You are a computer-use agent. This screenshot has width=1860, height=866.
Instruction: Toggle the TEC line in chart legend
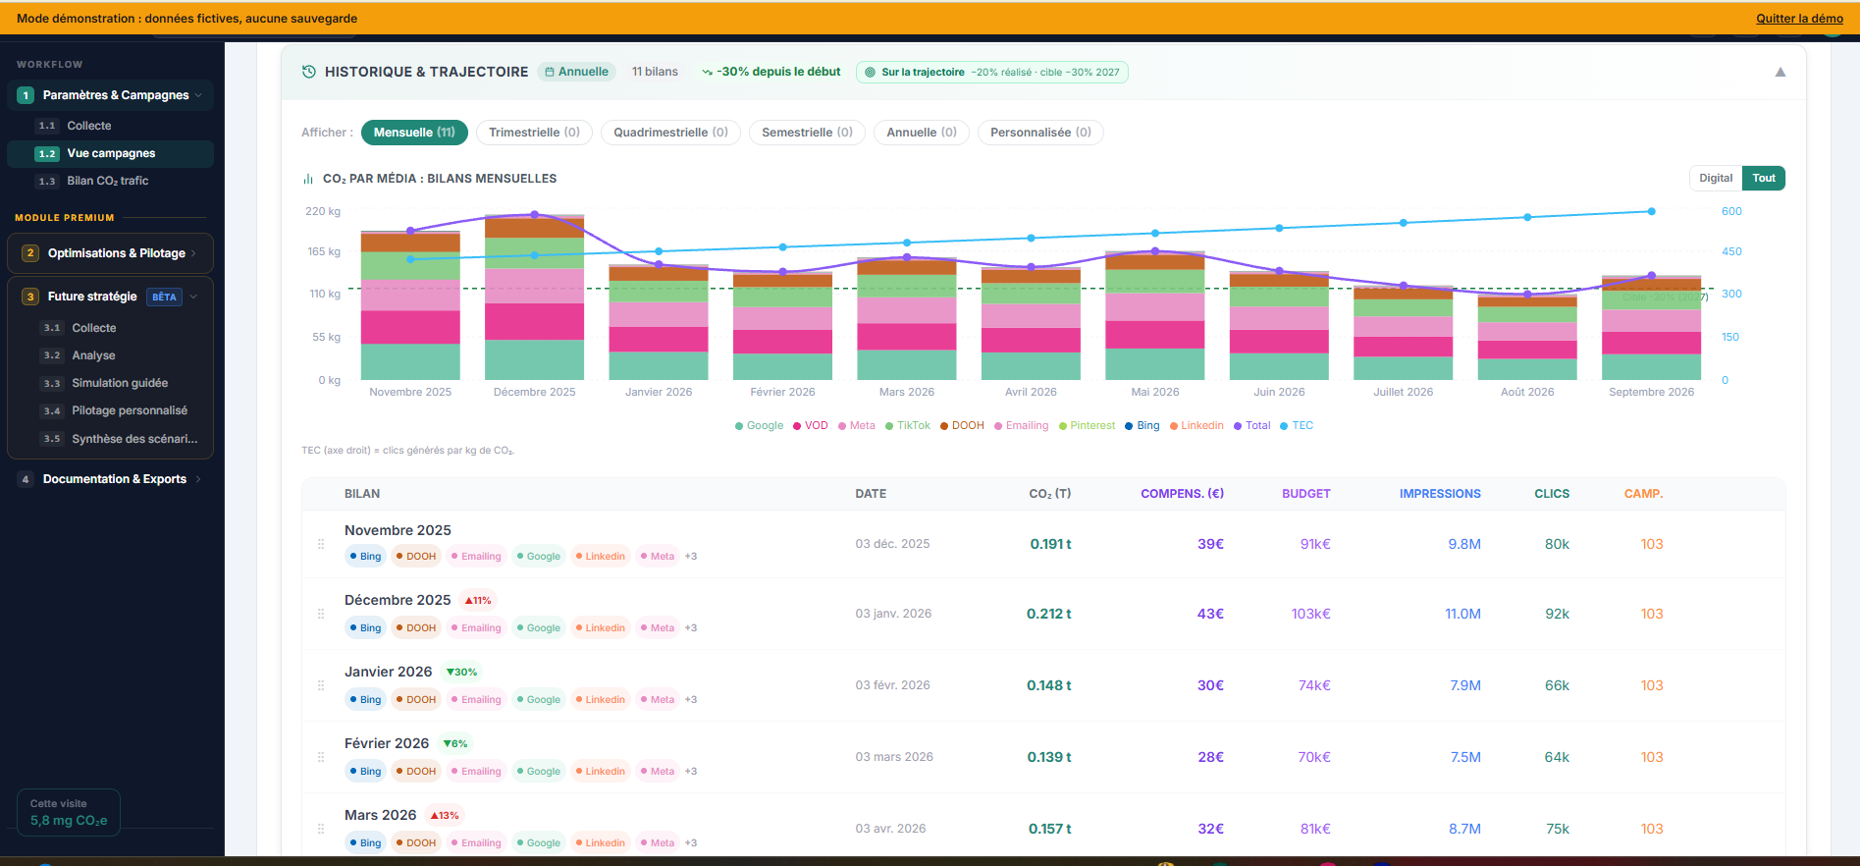coord(1297,425)
